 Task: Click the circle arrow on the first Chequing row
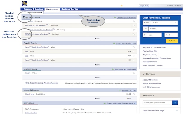point(134,21)
